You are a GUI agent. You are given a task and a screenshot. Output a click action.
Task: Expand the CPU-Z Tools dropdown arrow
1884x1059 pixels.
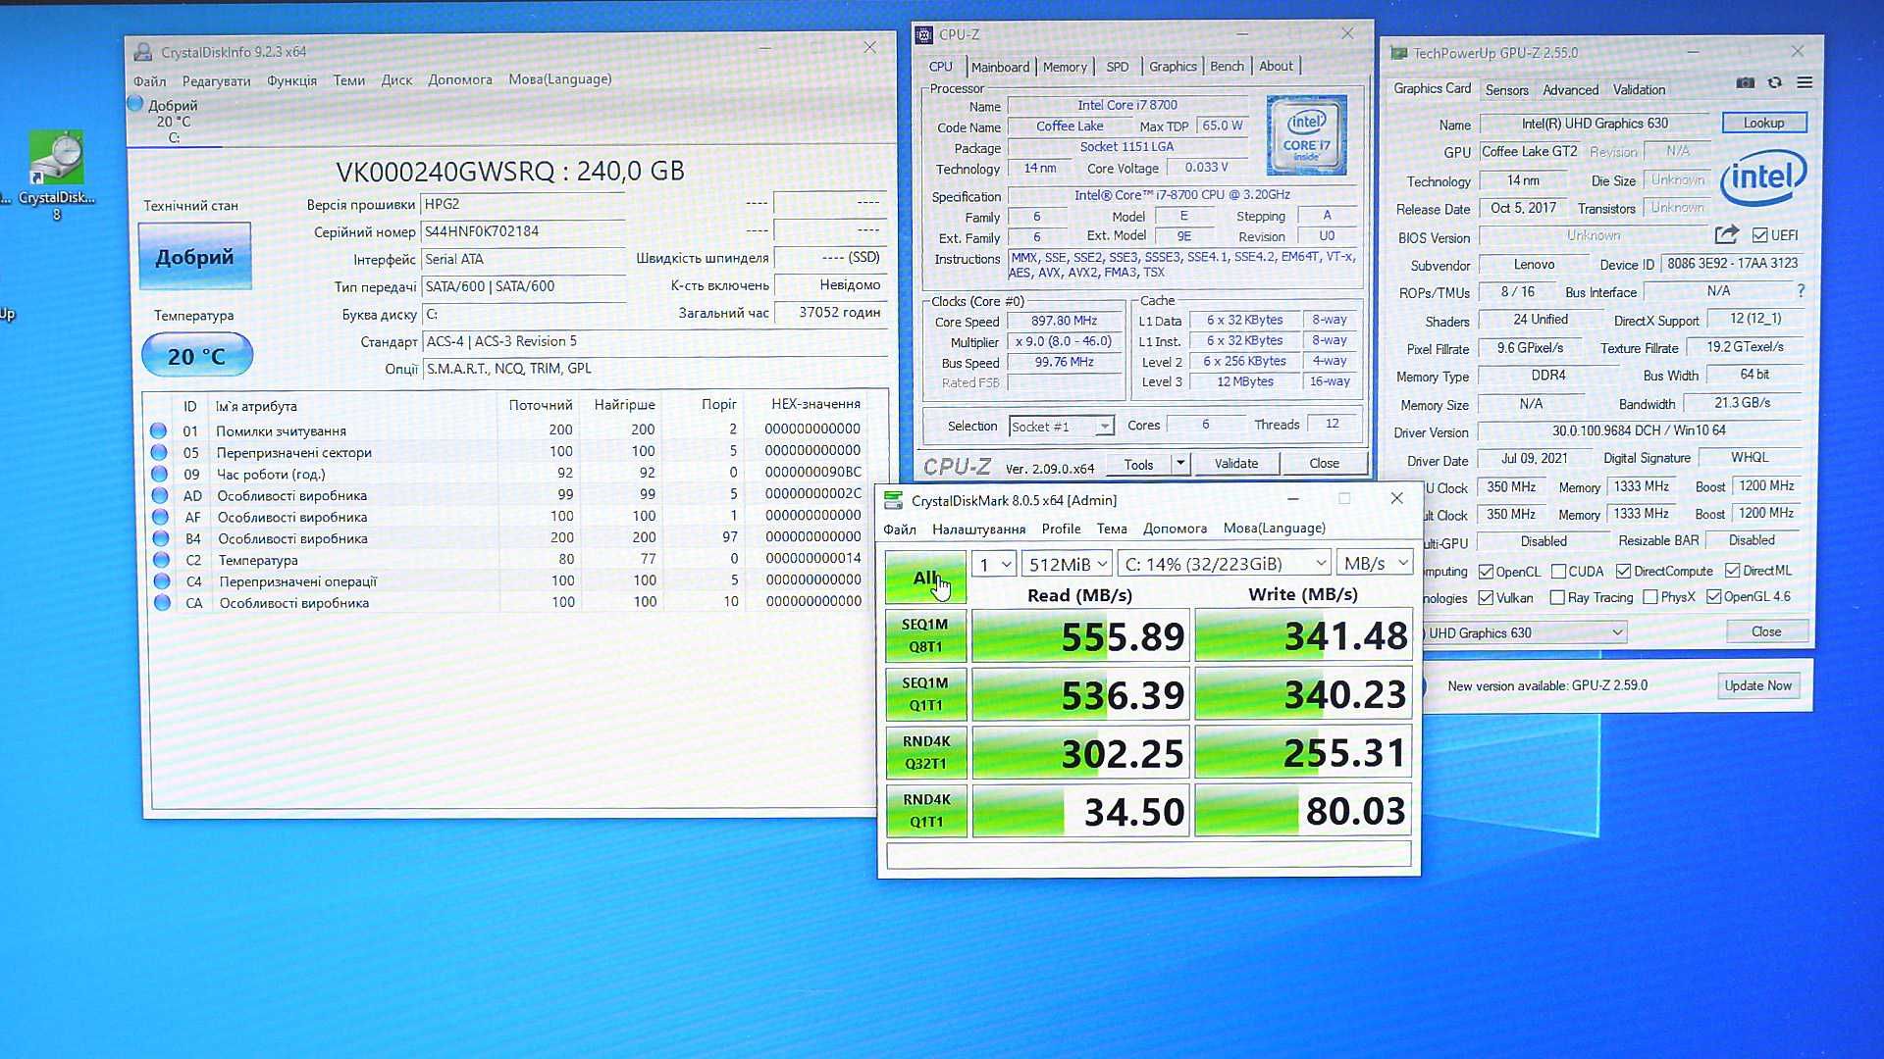pyautogui.click(x=1180, y=463)
